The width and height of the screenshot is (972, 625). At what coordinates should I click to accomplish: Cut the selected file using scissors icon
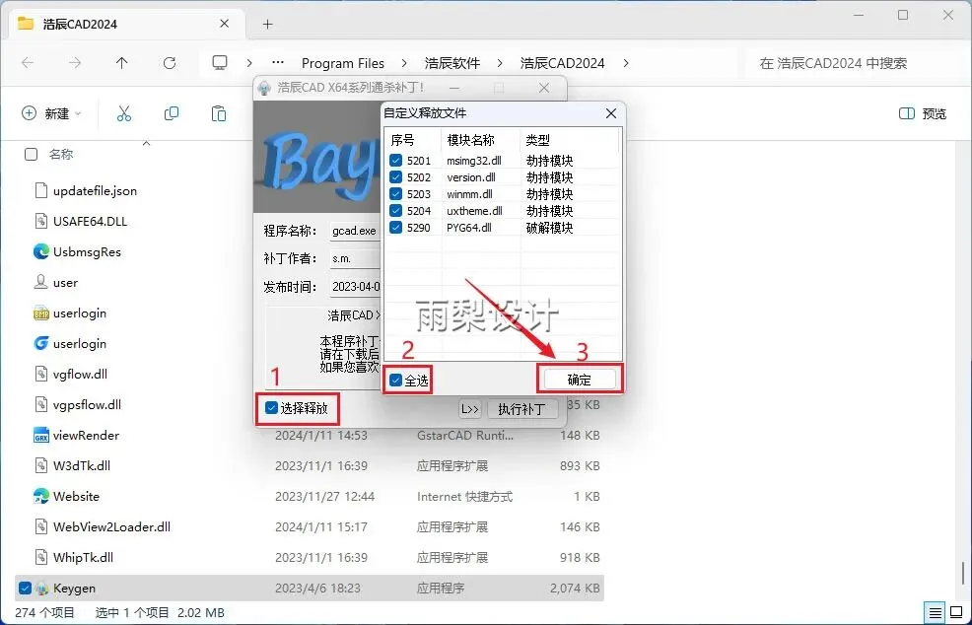(124, 113)
